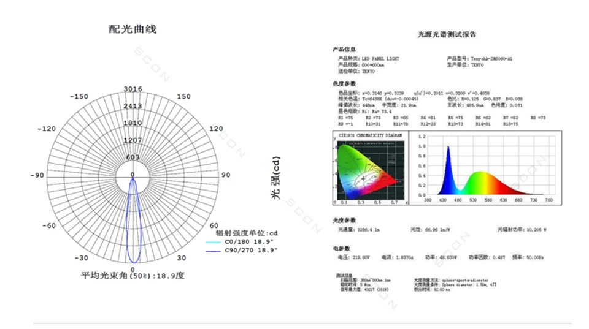Select the 功率因数 power factor value

click(x=487, y=257)
